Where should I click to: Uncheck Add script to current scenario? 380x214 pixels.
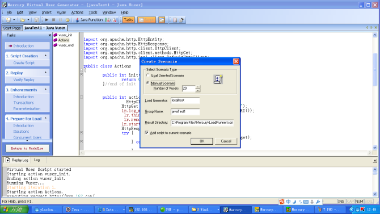click(147, 133)
